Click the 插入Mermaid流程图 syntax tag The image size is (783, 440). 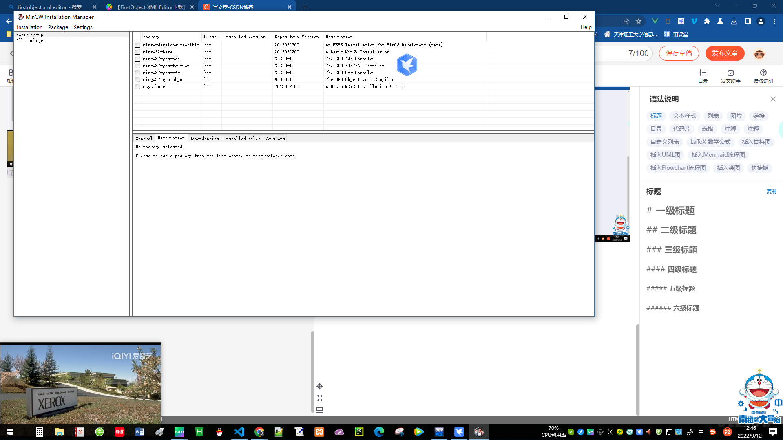click(x=718, y=155)
